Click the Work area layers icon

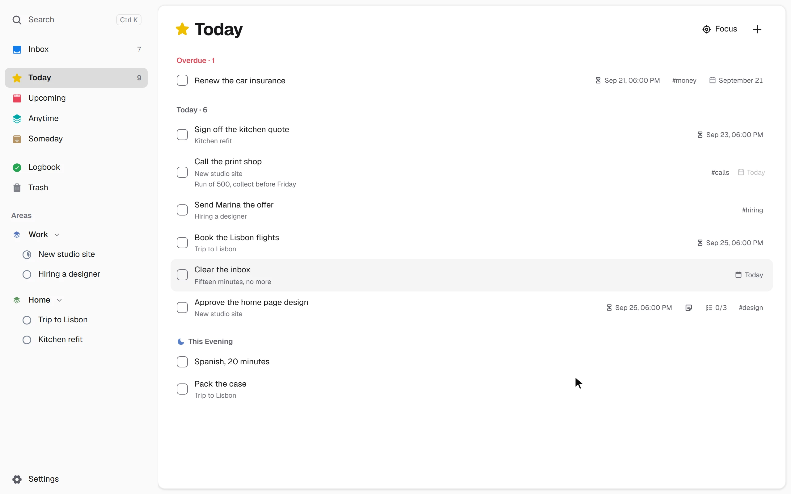(17, 235)
